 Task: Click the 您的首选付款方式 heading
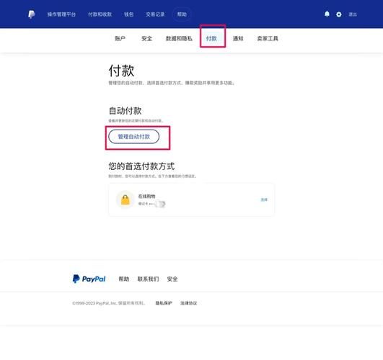(x=141, y=166)
